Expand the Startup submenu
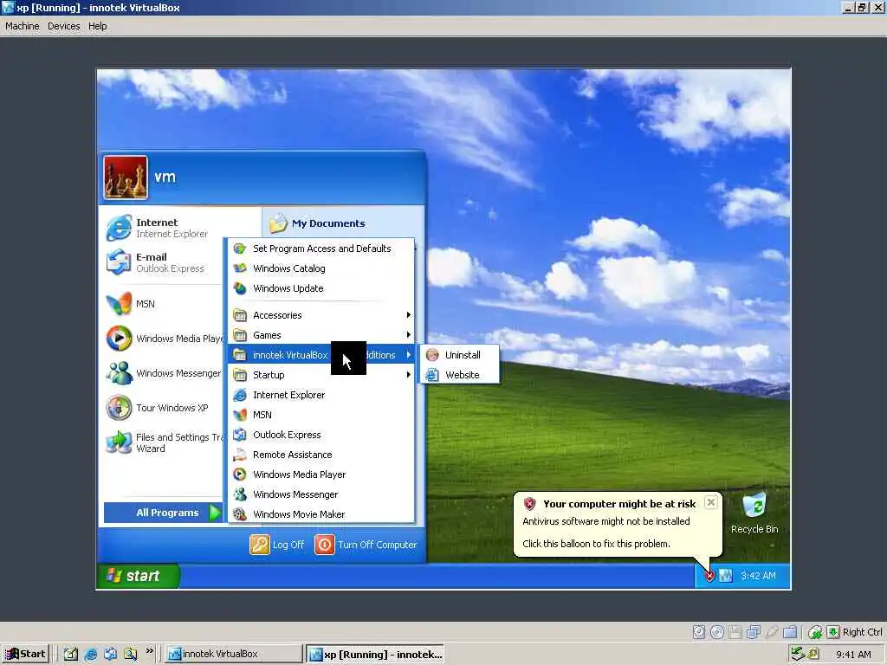 pyautogui.click(x=320, y=375)
